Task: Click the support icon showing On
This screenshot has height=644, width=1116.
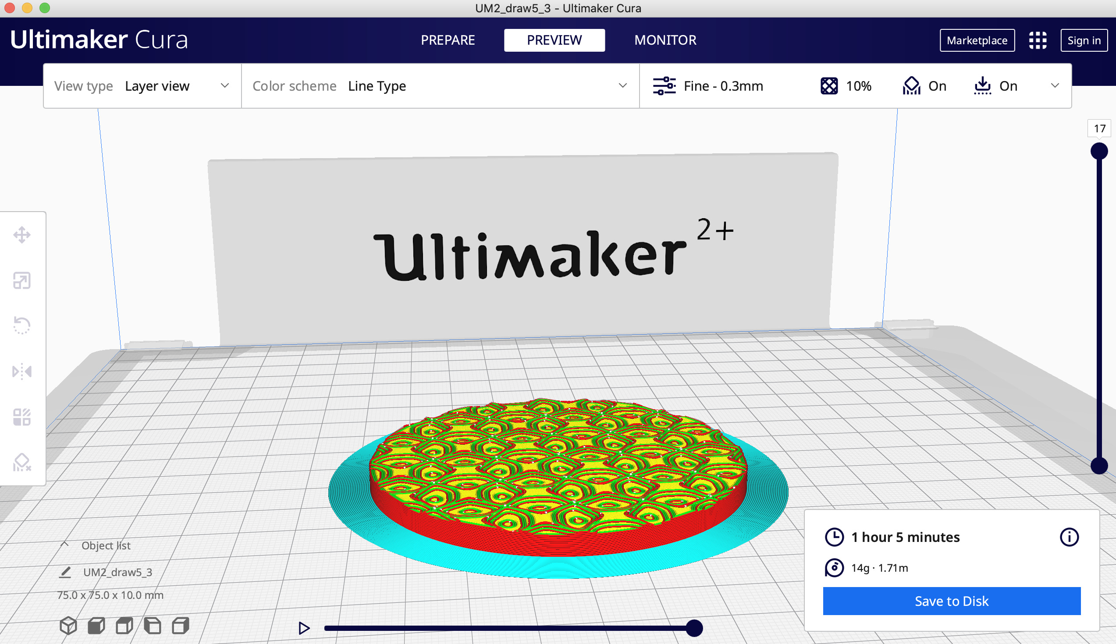Action: [911, 86]
